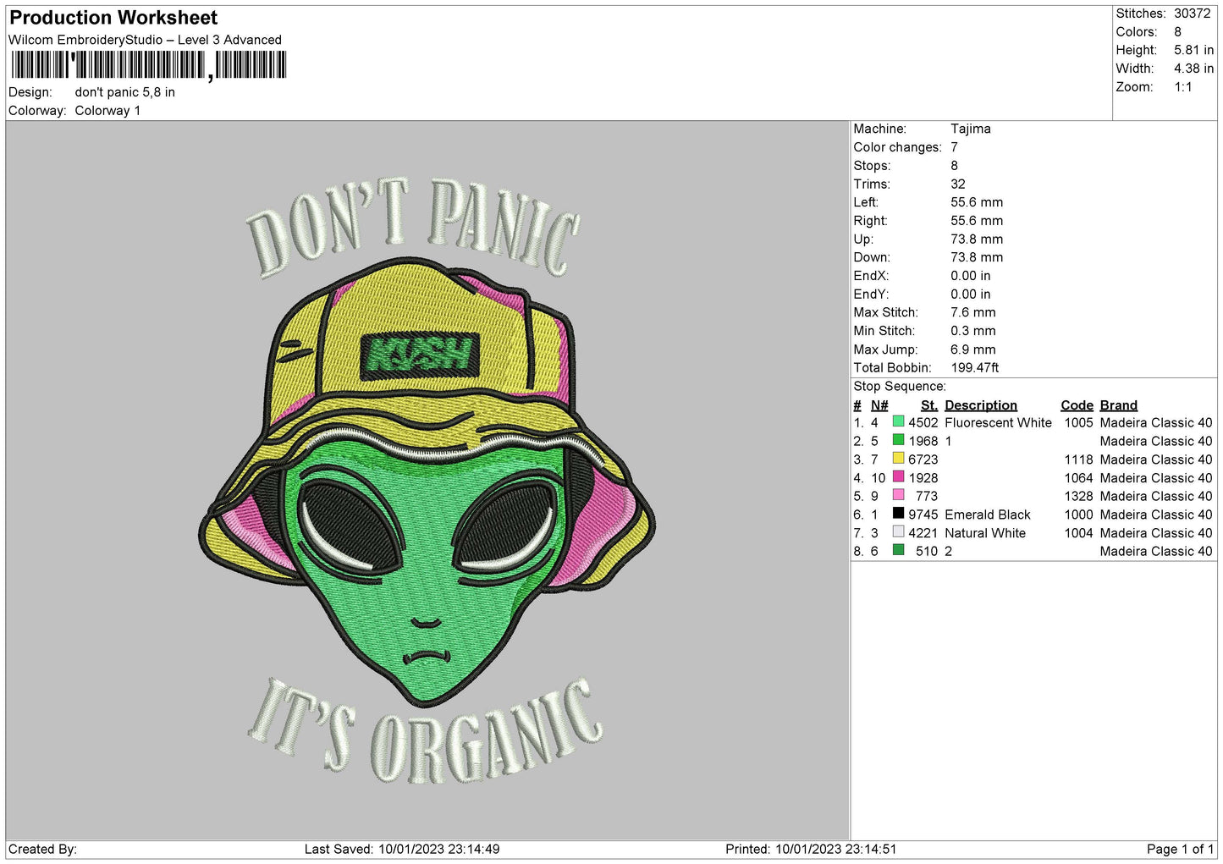Viewport: 1223px width, 864px height.
Task: Click the 'Stop Sequence:' label
Action: click(x=899, y=387)
